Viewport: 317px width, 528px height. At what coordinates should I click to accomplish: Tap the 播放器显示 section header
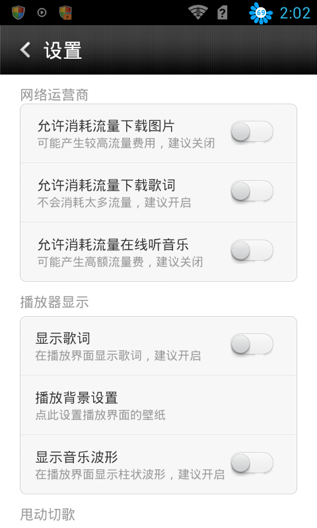point(54,302)
